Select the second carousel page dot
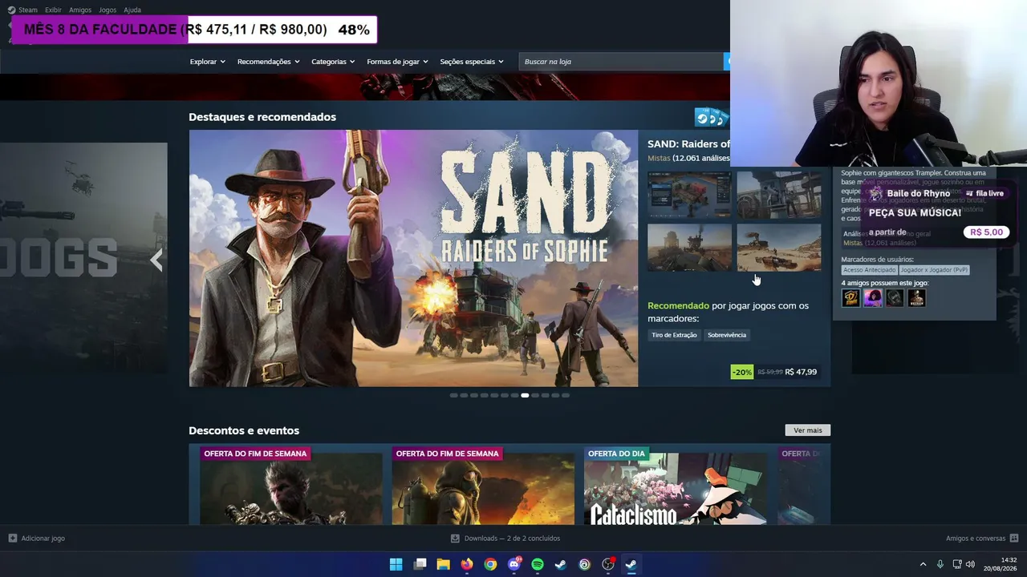1027x577 pixels. (464, 395)
